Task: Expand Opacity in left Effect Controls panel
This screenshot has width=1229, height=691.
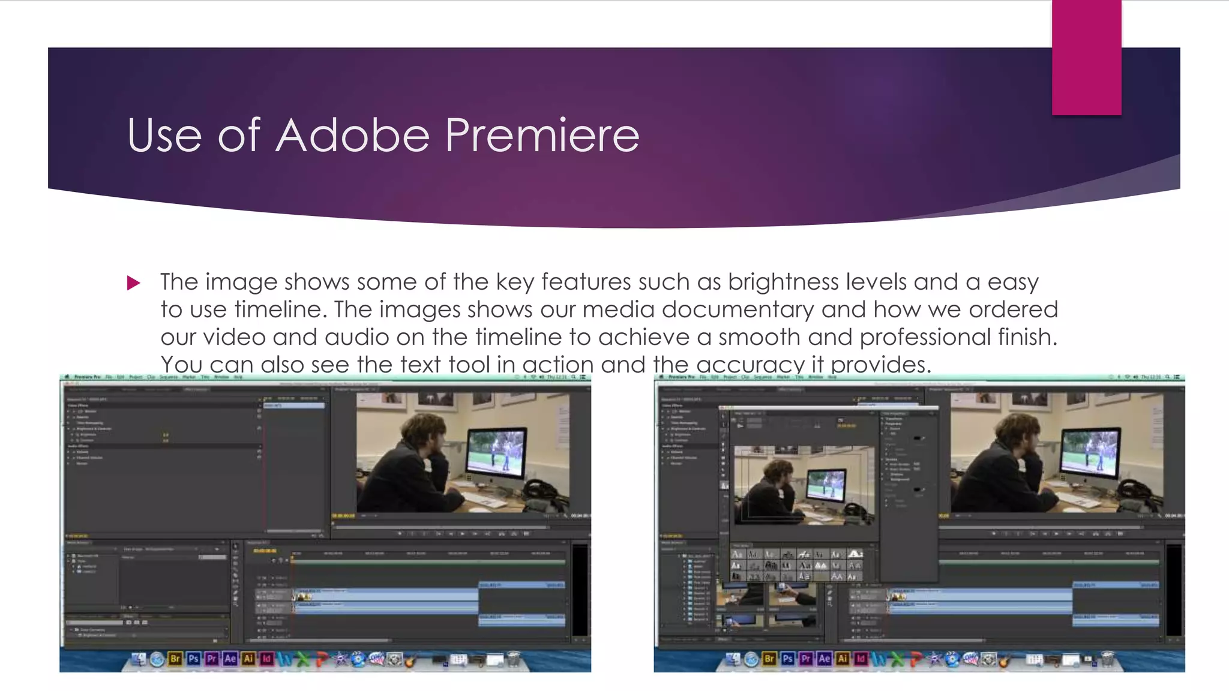Action: (68, 417)
